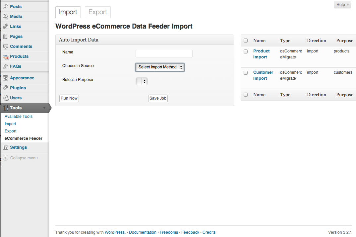
Task: Open the Comments menu
Action: coord(21,46)
